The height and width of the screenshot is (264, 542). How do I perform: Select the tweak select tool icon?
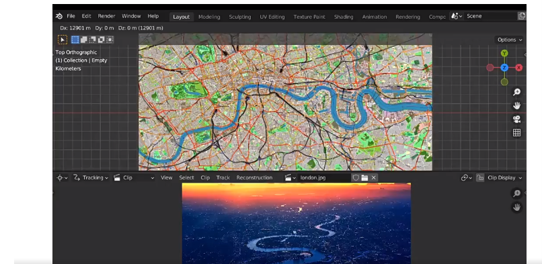pyautogui.click(x=63, y=40)
